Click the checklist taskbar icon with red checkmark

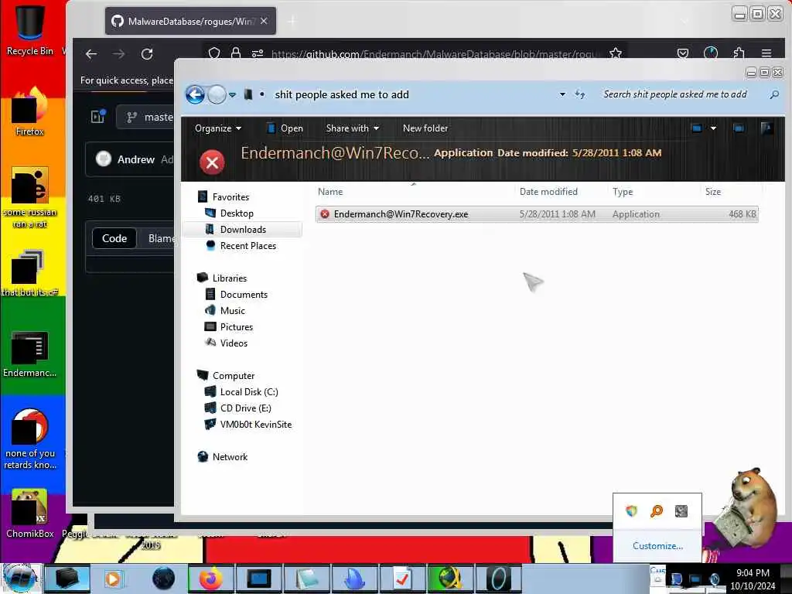[402, 579]
